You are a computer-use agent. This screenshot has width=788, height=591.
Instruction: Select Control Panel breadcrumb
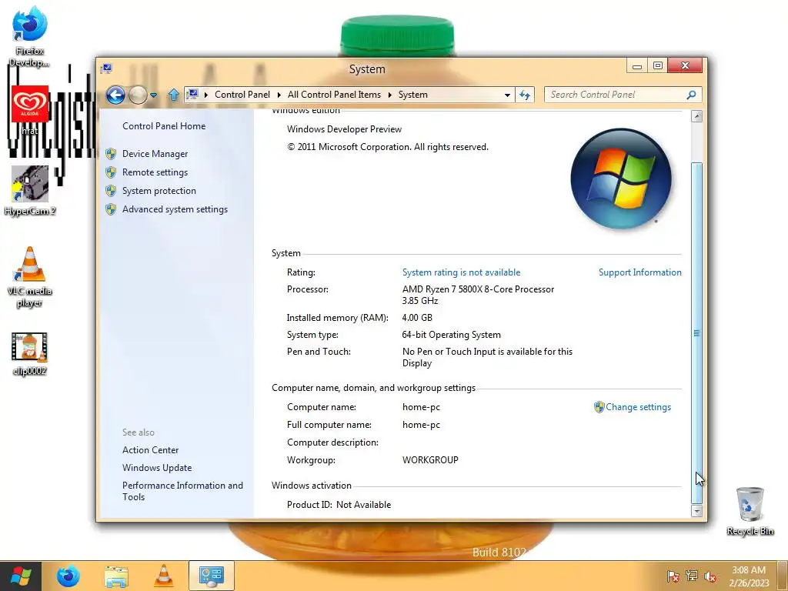tap(242, 95)
